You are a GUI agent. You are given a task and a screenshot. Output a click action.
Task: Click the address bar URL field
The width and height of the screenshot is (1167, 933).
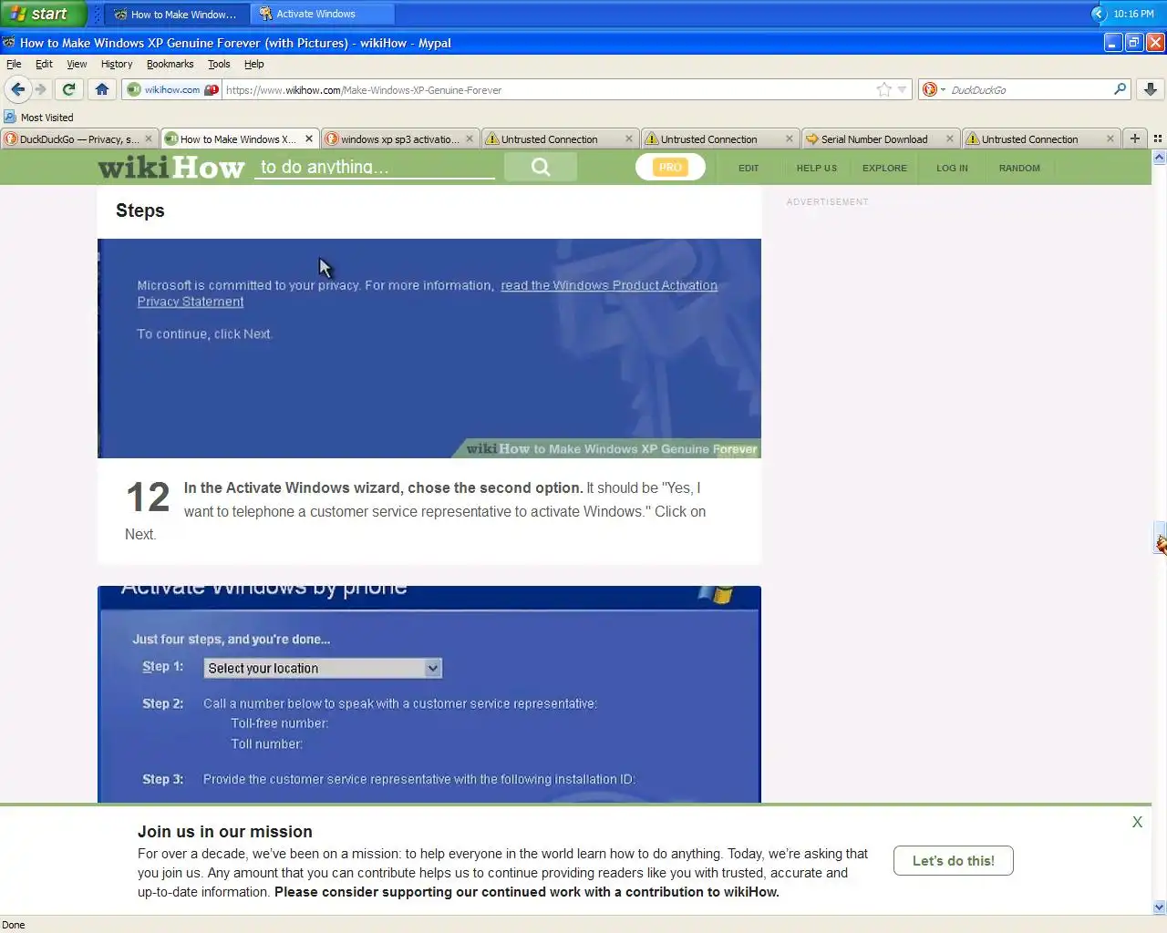coord(547,89)
